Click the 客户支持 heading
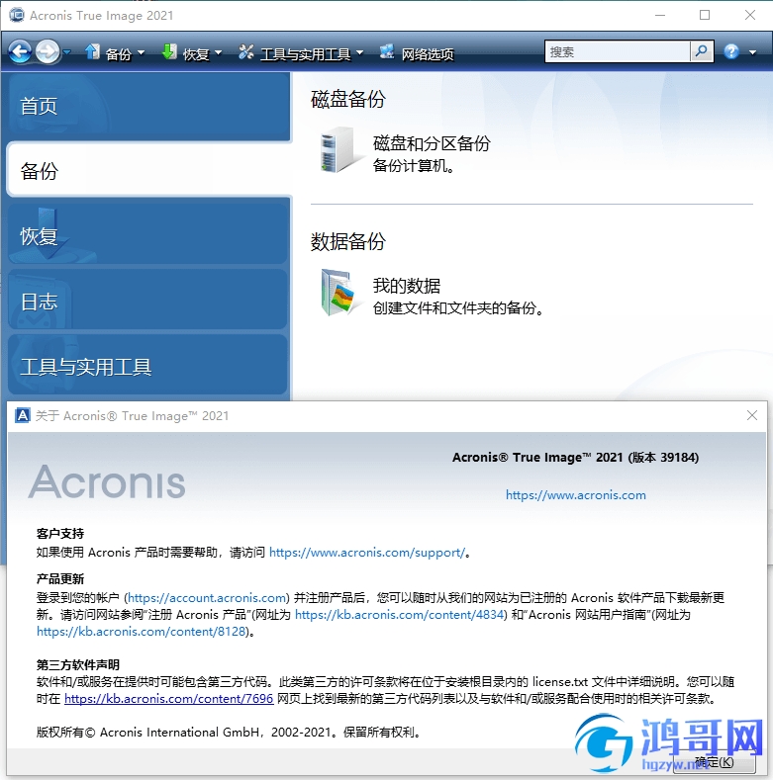Screen dimensions: 773x780 click(x=60, y=534)
